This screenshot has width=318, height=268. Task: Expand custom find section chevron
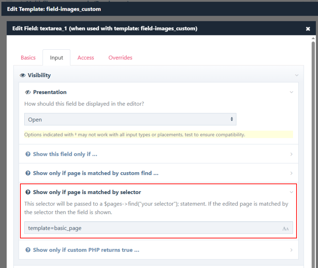point(292,173)
